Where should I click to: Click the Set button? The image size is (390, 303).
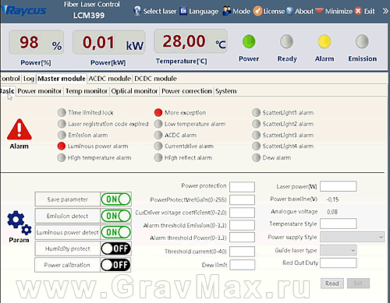[358, 284]
